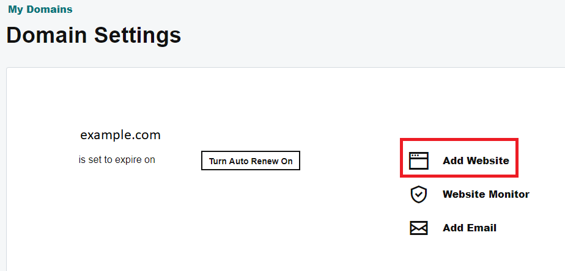The height and width of the screenshot is (271, 565).
Task: Select the Add Website text label
Action: (476, 161)
